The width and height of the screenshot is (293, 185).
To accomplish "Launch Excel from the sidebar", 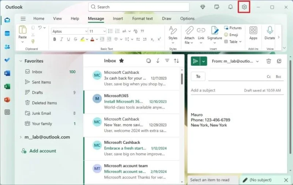I will click(x=7, y=86).
